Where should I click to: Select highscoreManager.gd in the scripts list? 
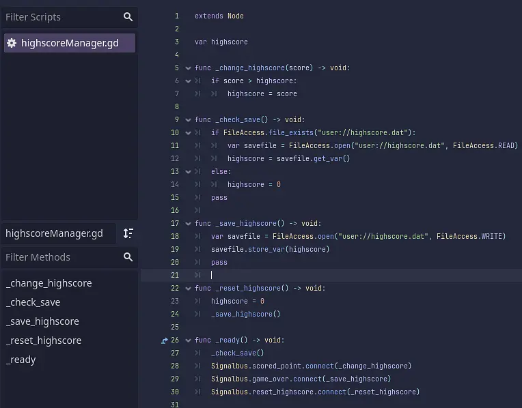pyautogui.click(x=69, y=43)
